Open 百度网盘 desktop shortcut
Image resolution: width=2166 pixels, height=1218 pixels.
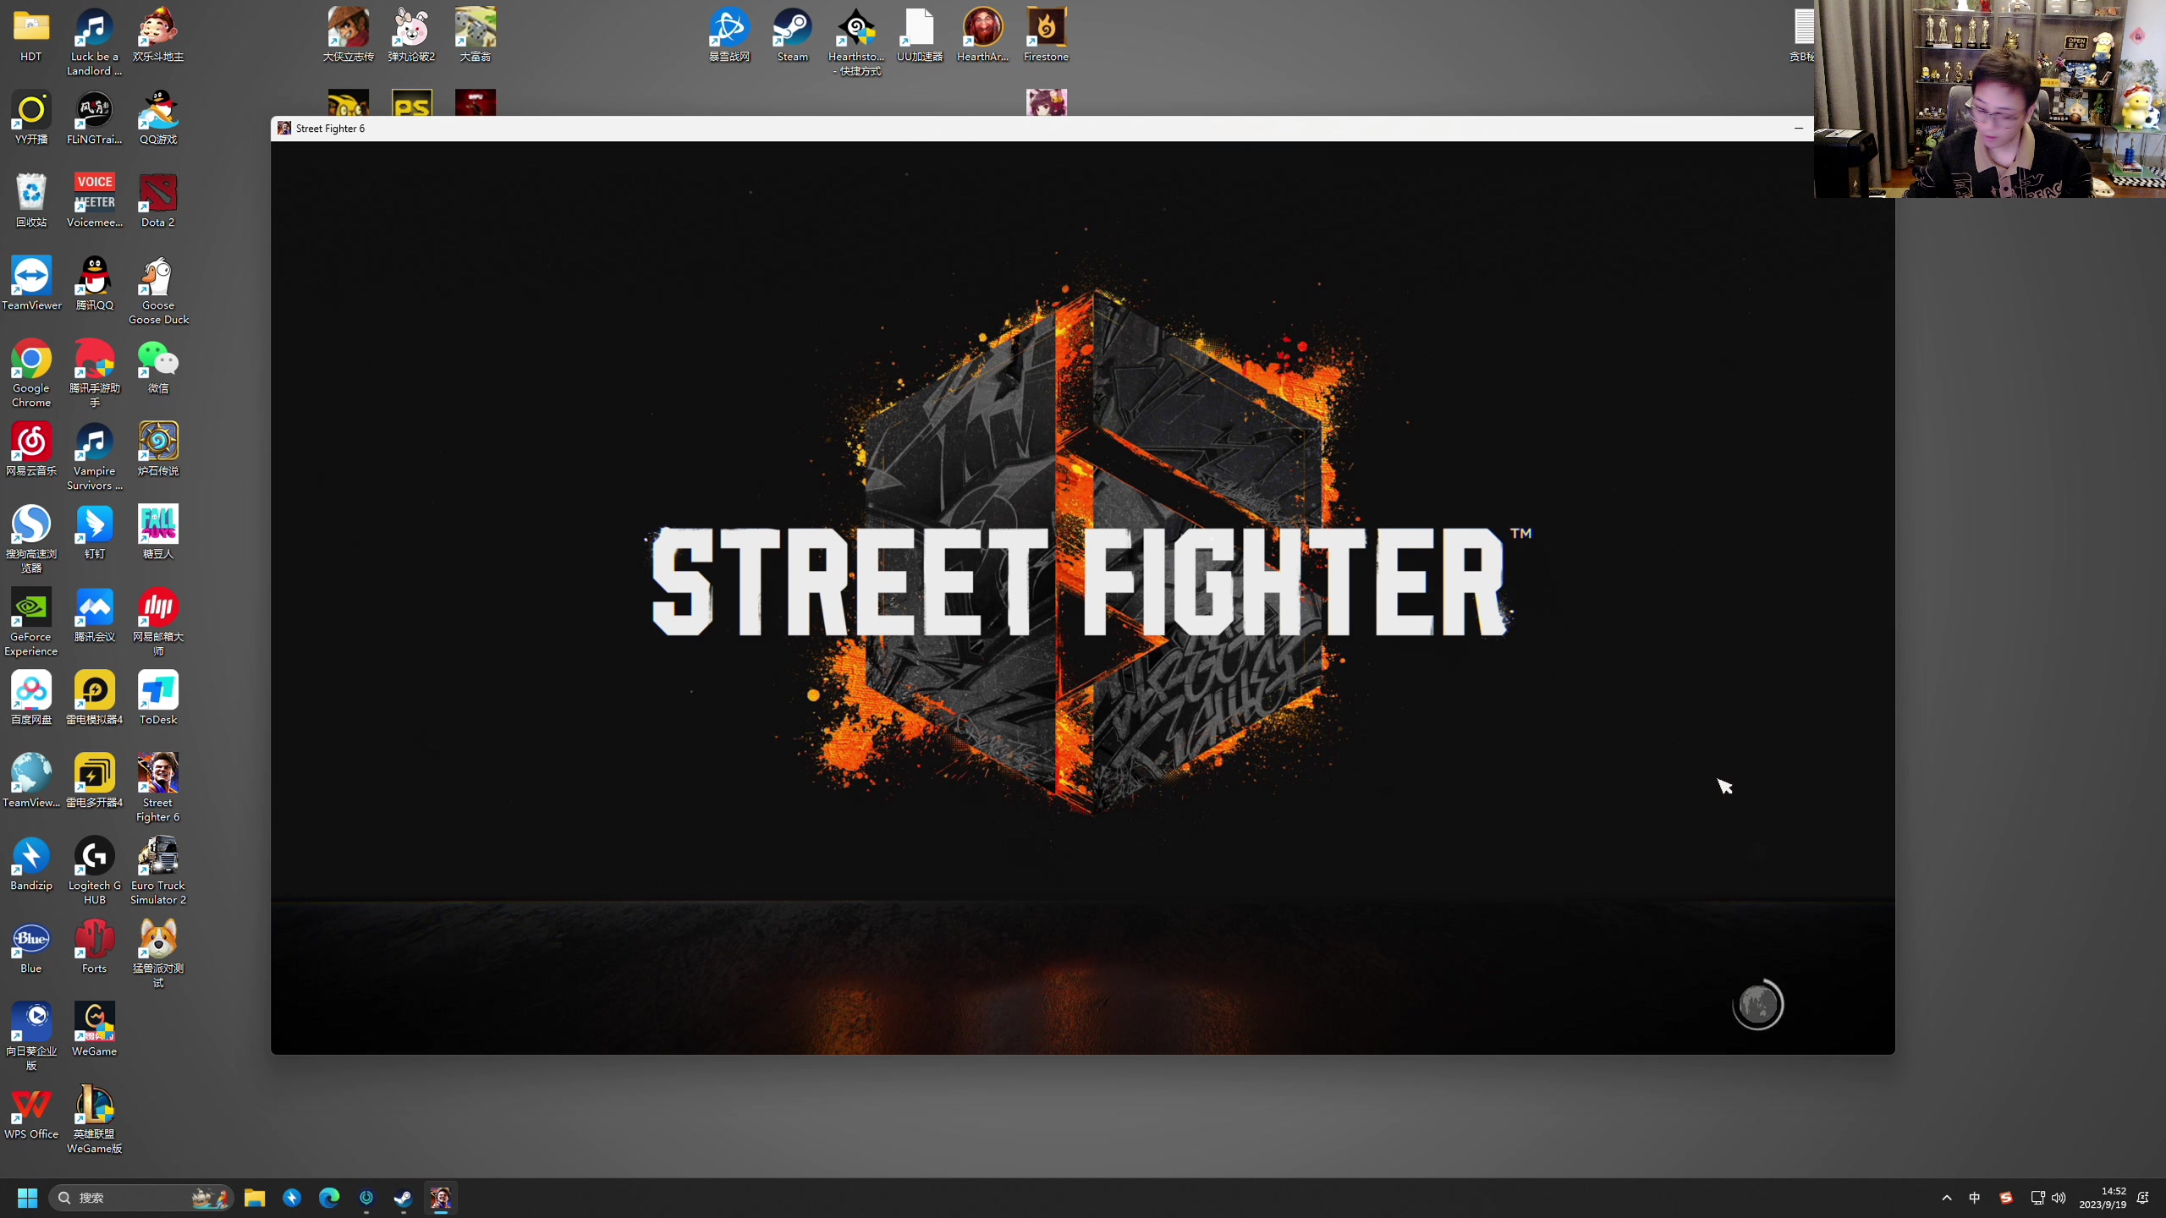tap(31, 699)
